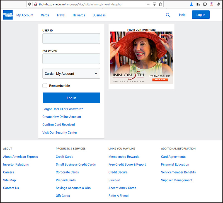Open the Rewards menu
Viewport: 223px width, 203px height.
coord(79,15)
